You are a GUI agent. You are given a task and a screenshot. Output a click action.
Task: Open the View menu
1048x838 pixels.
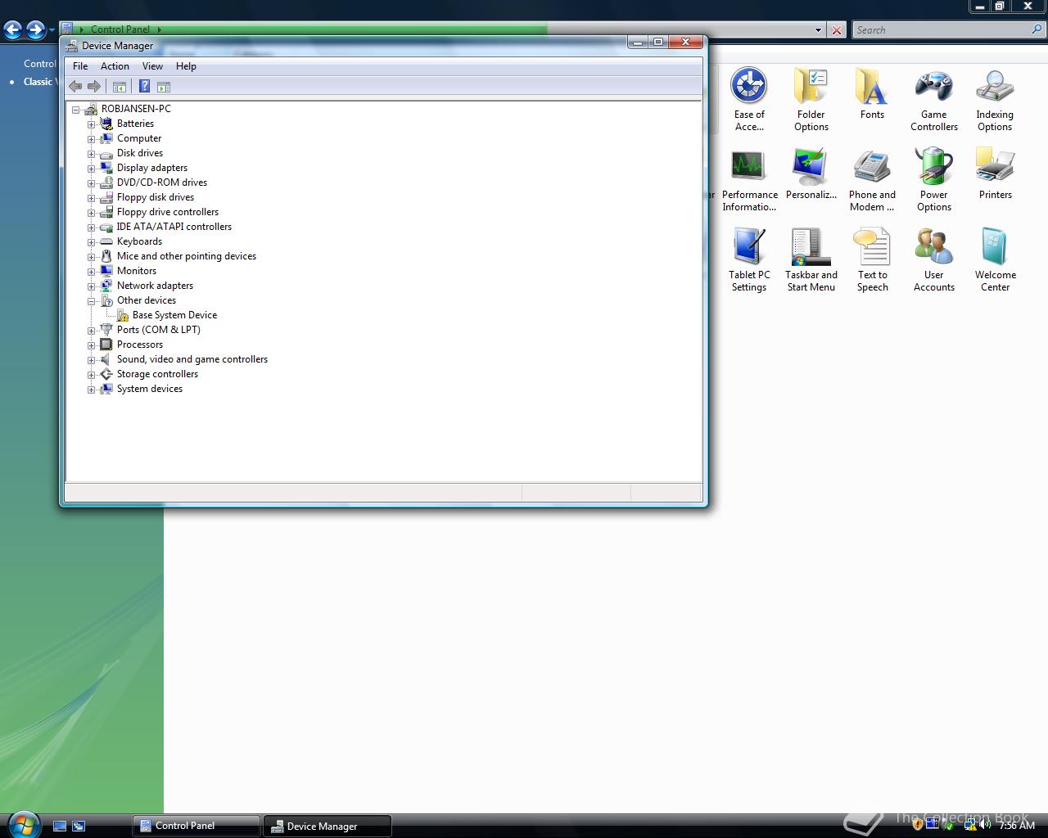[x=152, y=66]
